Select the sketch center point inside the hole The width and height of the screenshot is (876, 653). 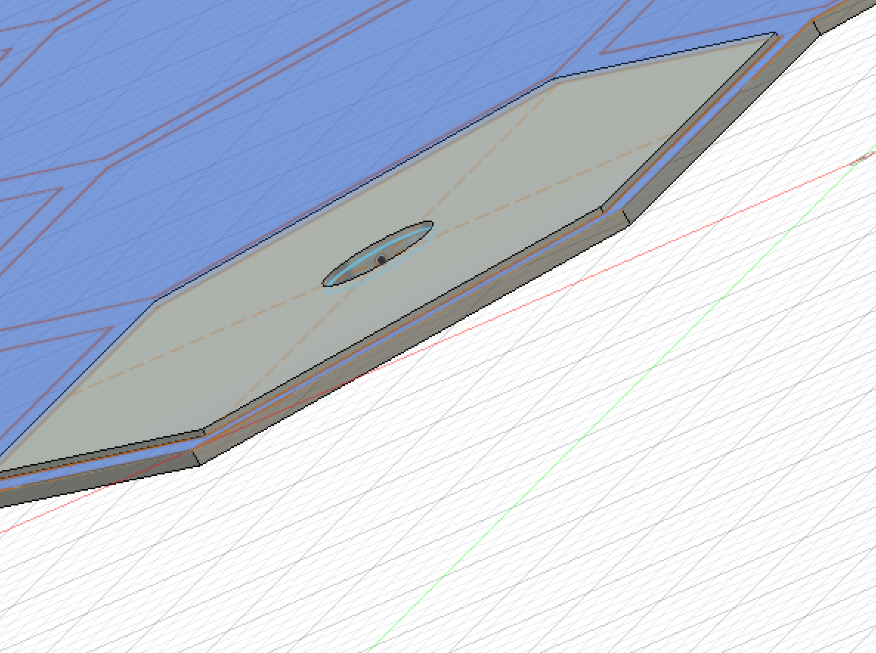click(382, 260)
